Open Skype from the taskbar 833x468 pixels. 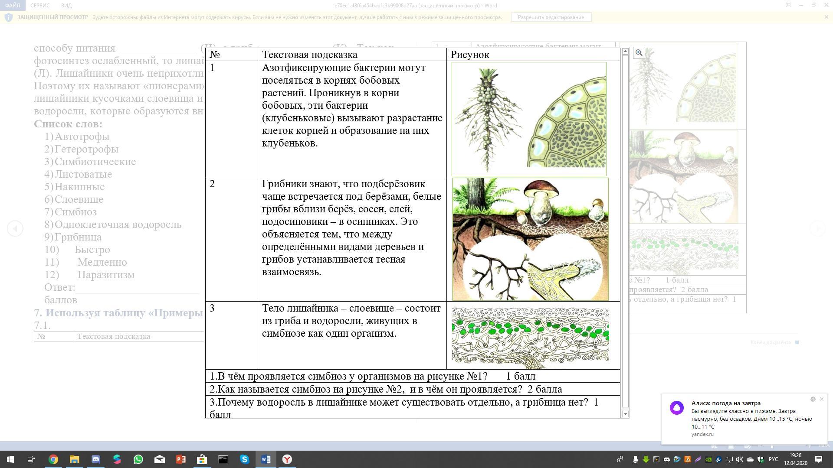(244, 459)
